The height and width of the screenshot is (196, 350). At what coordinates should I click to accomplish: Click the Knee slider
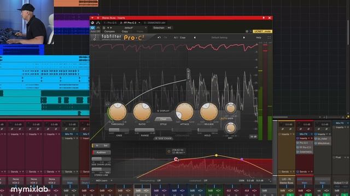click(x=119, y=130)
